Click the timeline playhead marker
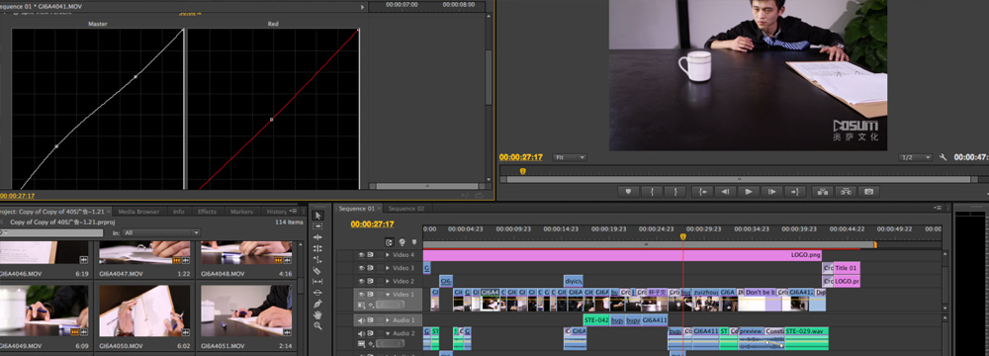Viewport: 989px width, 356px height. [682, 236]
